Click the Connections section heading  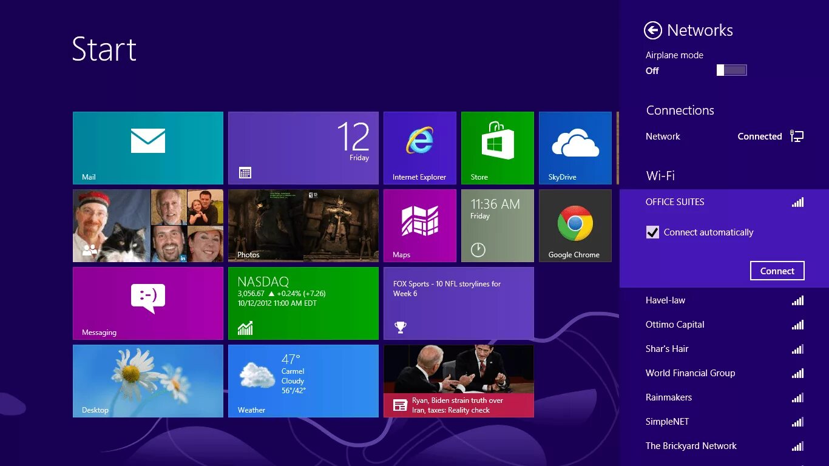coord(680,110)
